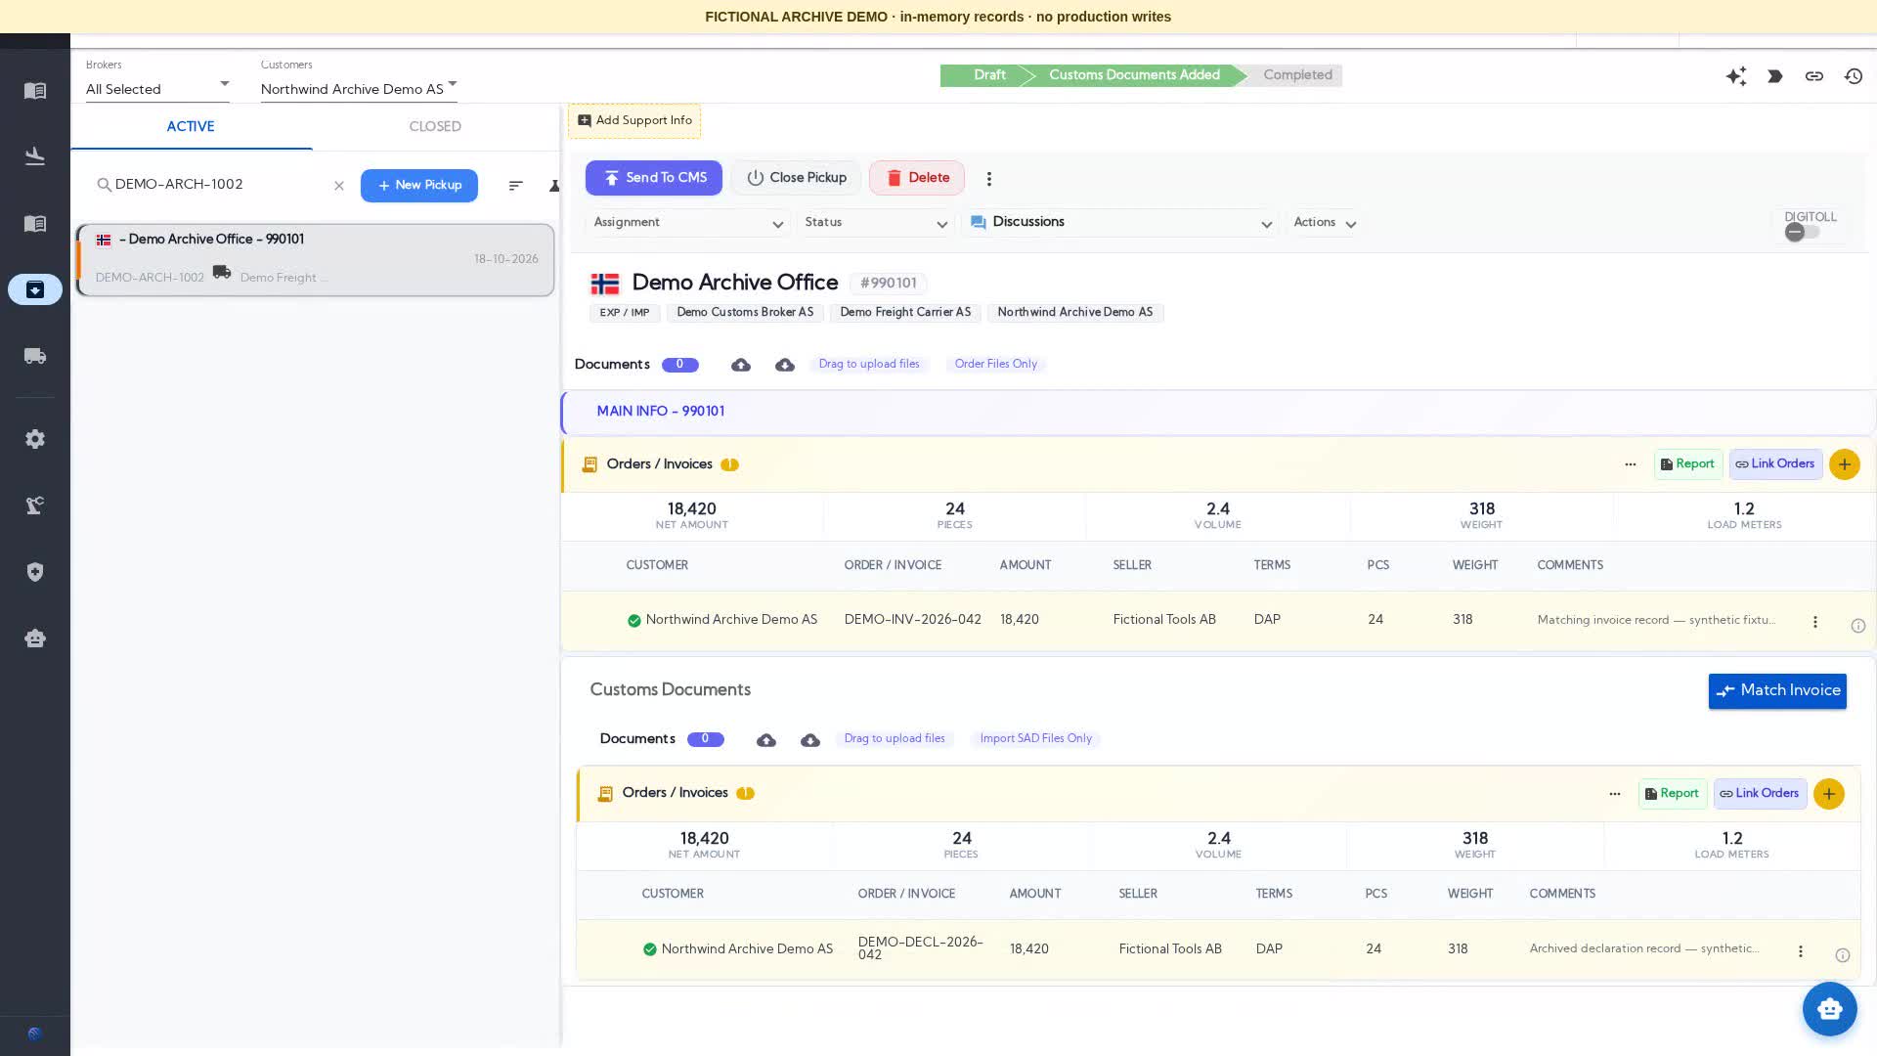Add order with plus in Customs Orders / Invoices
The width and height of the screenshot is (1877, 1056).
click(x=1829, y=794)
